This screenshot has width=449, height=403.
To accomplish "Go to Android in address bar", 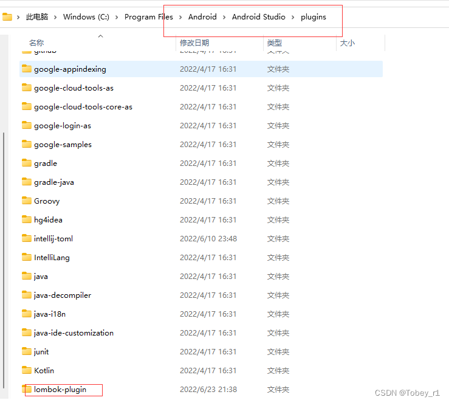I will [202, 17].
